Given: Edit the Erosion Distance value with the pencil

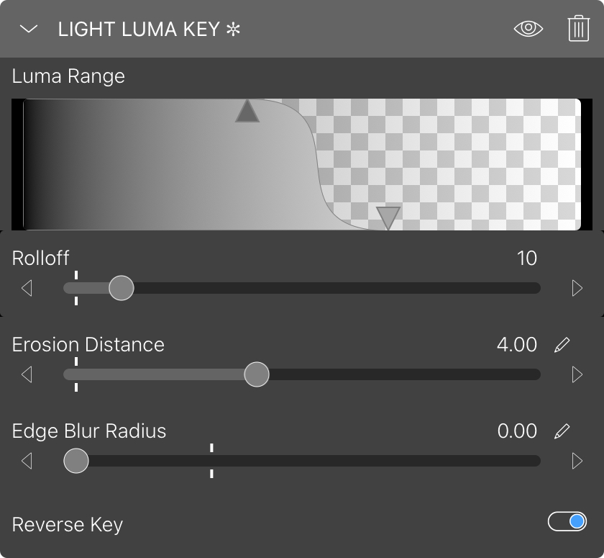Looking at the screenshot, I should click(562, 345).
